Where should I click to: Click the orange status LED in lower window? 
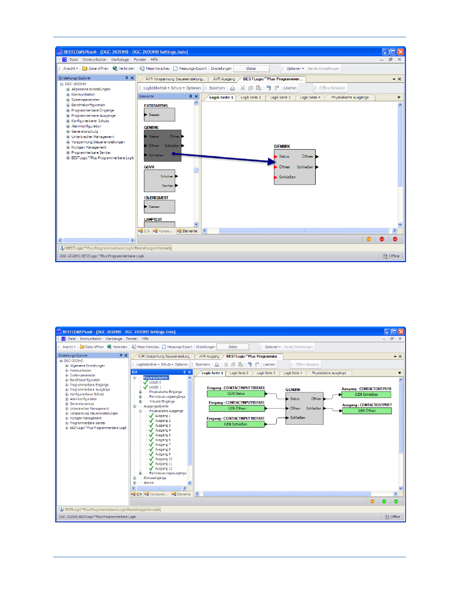point(372,502)
